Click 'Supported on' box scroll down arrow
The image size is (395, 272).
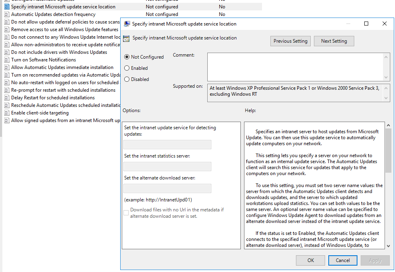(386, 98)
